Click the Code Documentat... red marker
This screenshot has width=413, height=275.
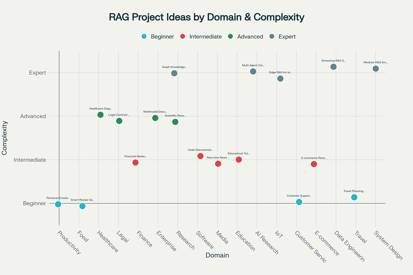pos(200,156)
